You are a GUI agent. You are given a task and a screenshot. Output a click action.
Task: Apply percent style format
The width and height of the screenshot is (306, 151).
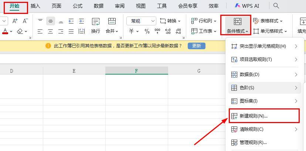coord(147,31)
